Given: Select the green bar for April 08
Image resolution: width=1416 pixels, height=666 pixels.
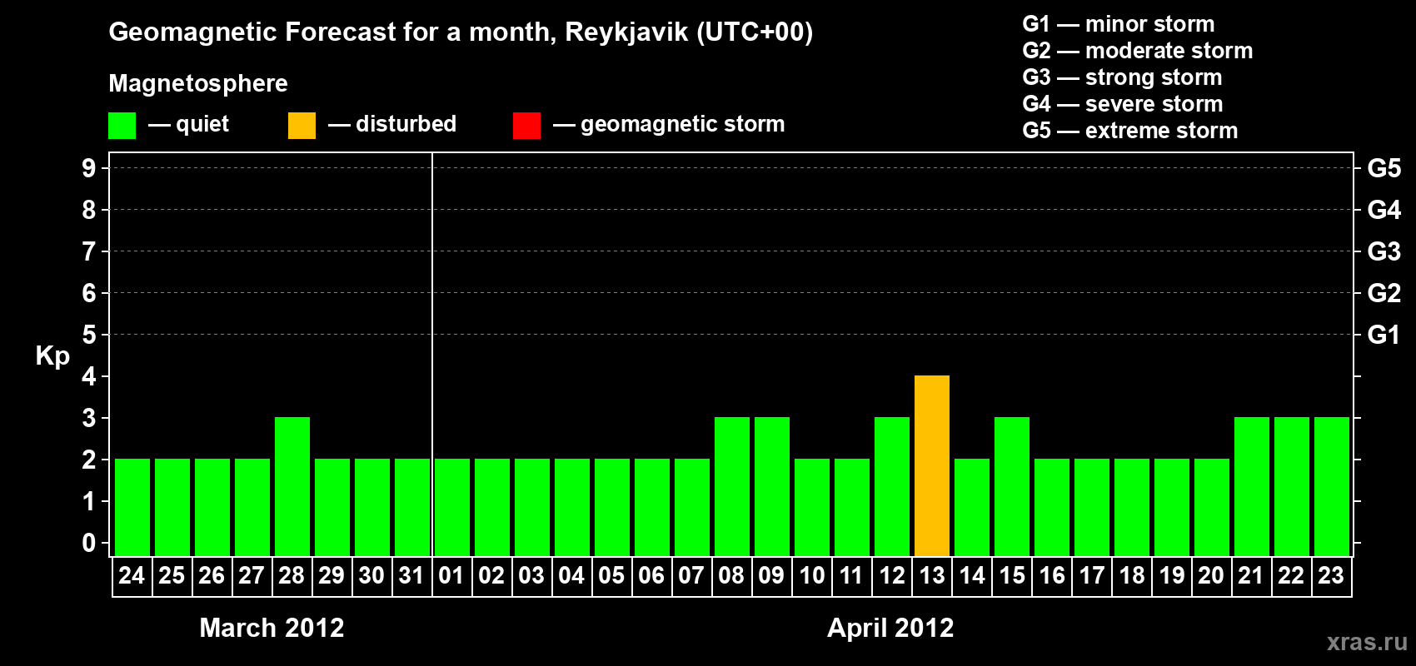Looking at the screenshot, I should point(732,487).
